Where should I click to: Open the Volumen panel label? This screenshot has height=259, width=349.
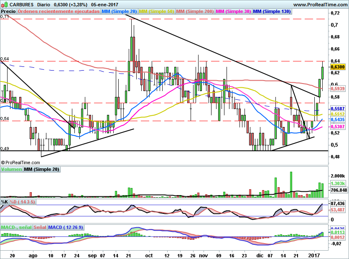[11, 169]
